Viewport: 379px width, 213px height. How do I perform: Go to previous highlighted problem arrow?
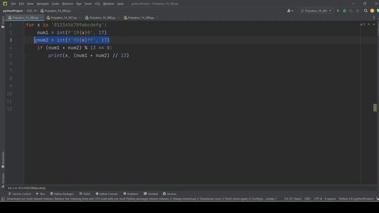369,24
